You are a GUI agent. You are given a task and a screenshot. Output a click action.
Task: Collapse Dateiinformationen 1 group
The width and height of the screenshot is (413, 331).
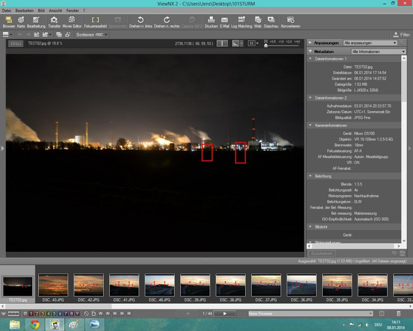point(310,59)
